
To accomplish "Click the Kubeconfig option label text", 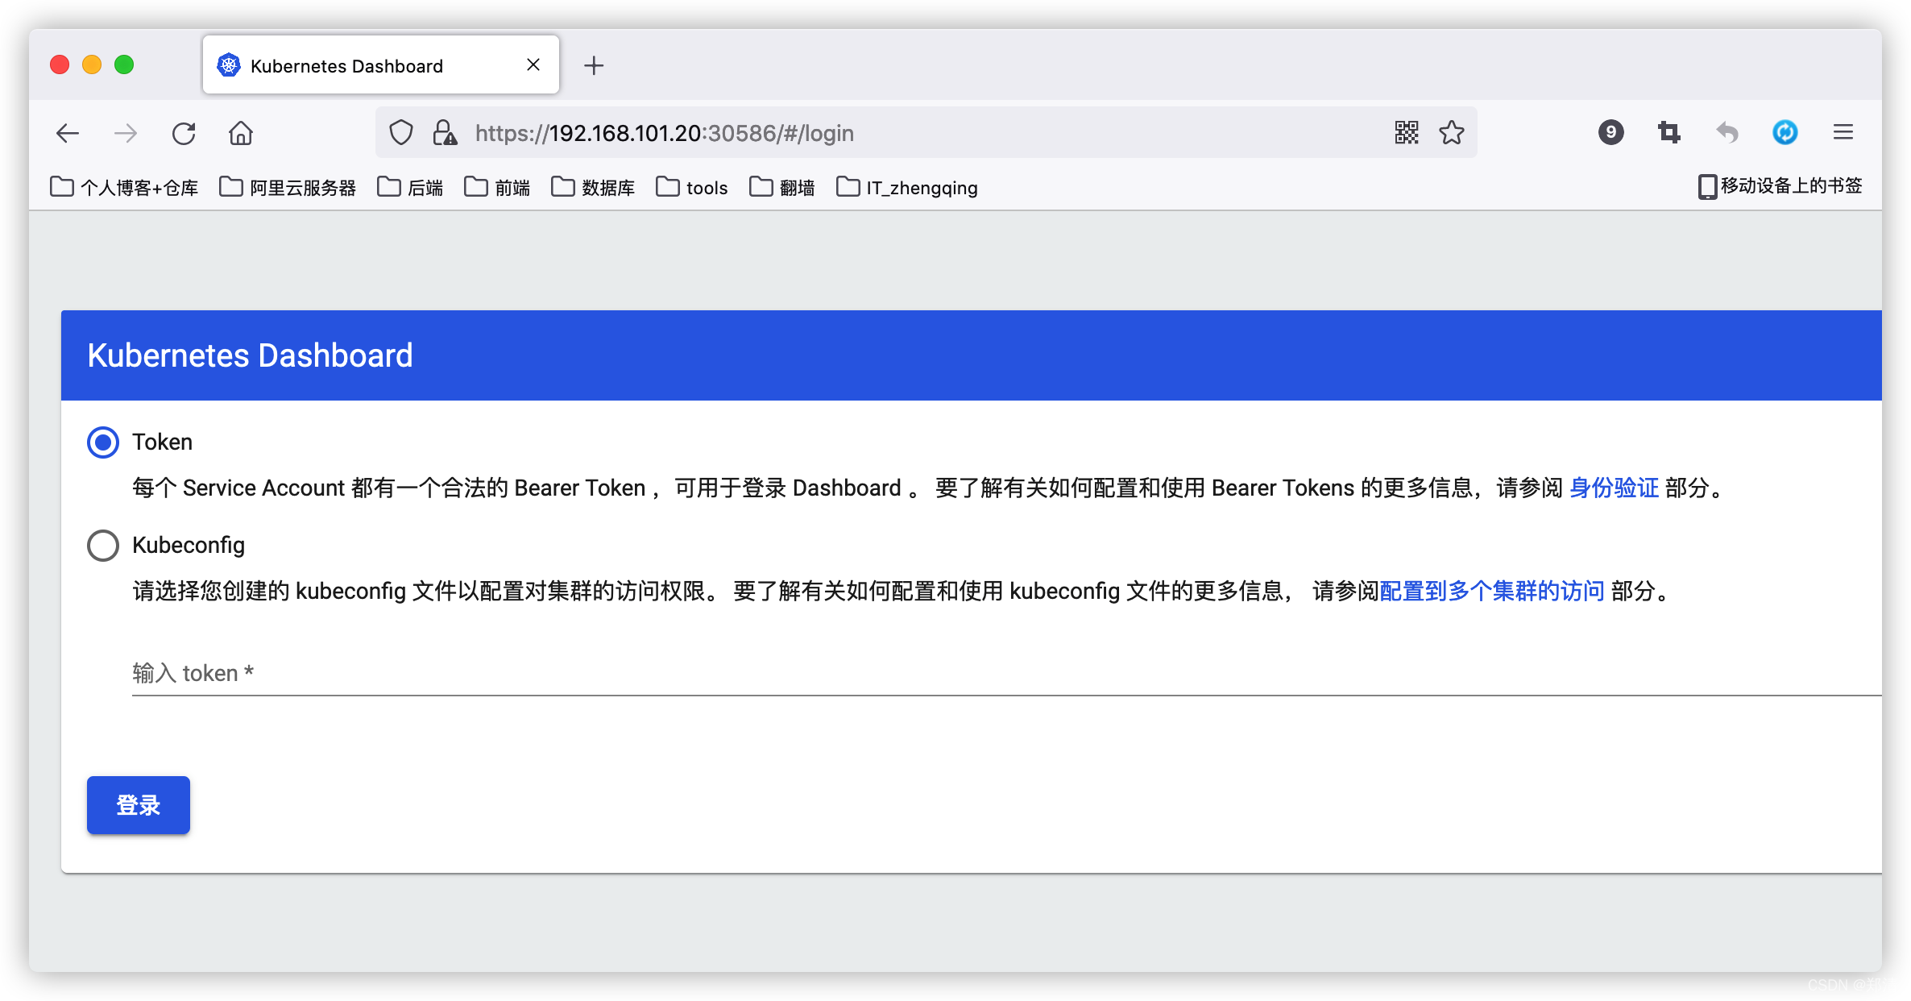I will tap(189, 546).
